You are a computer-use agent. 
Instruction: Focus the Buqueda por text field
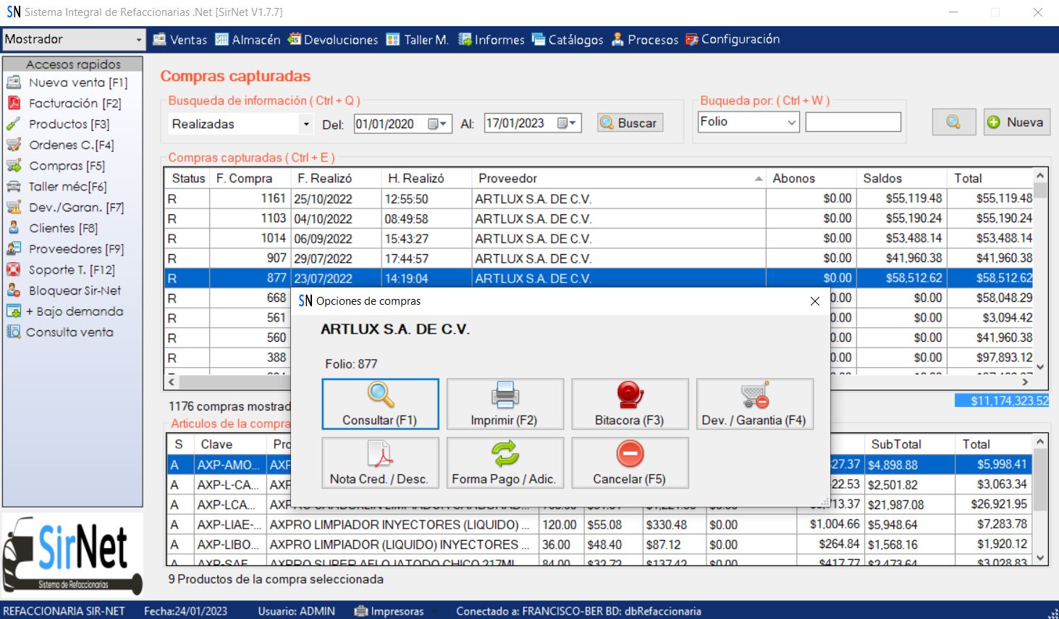point(853,122)
